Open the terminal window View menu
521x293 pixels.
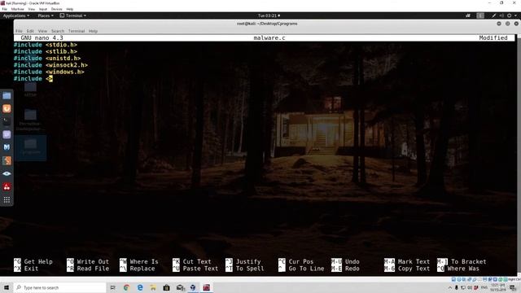point(42,31)
